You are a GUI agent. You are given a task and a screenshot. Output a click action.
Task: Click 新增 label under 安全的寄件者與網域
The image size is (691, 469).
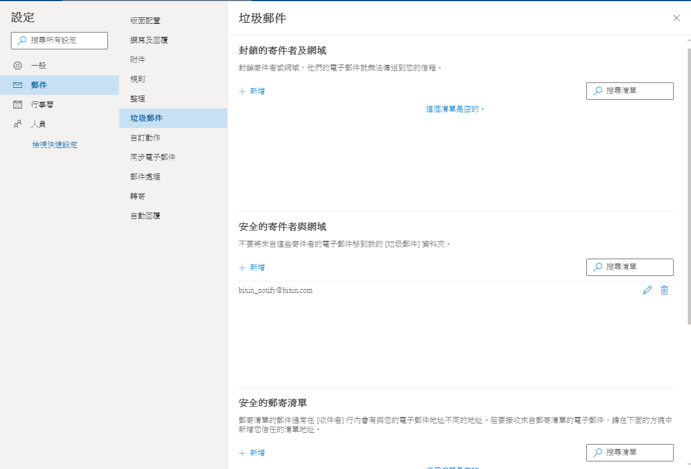click(x=257, y=268)
